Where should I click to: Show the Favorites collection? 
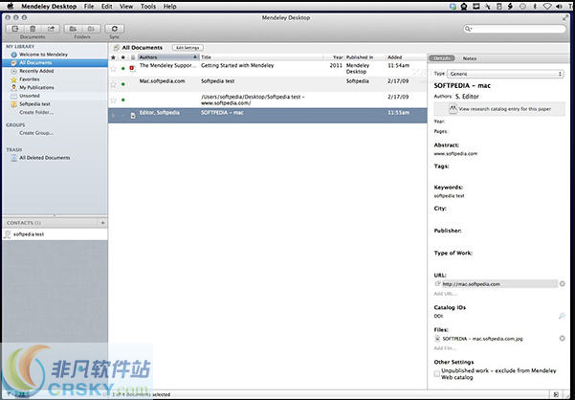(30, 79)
